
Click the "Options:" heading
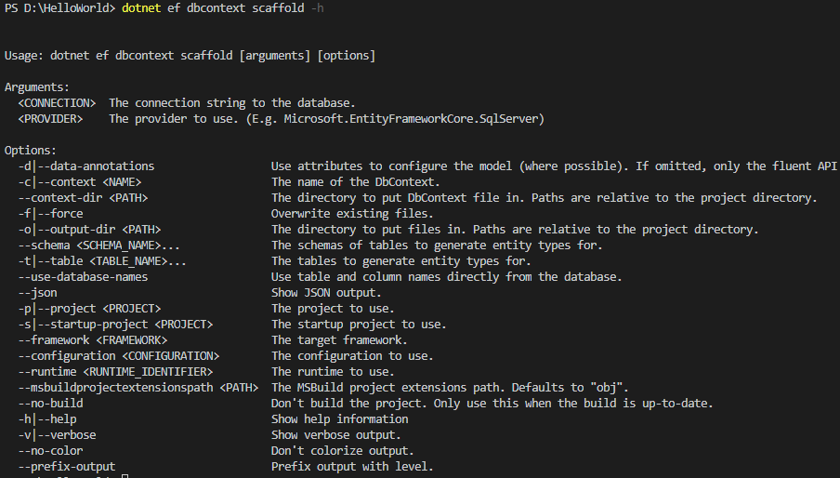31,150
